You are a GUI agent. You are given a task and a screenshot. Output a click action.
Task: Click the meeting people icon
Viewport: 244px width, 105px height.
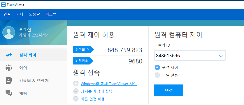(x=9, y=68)
